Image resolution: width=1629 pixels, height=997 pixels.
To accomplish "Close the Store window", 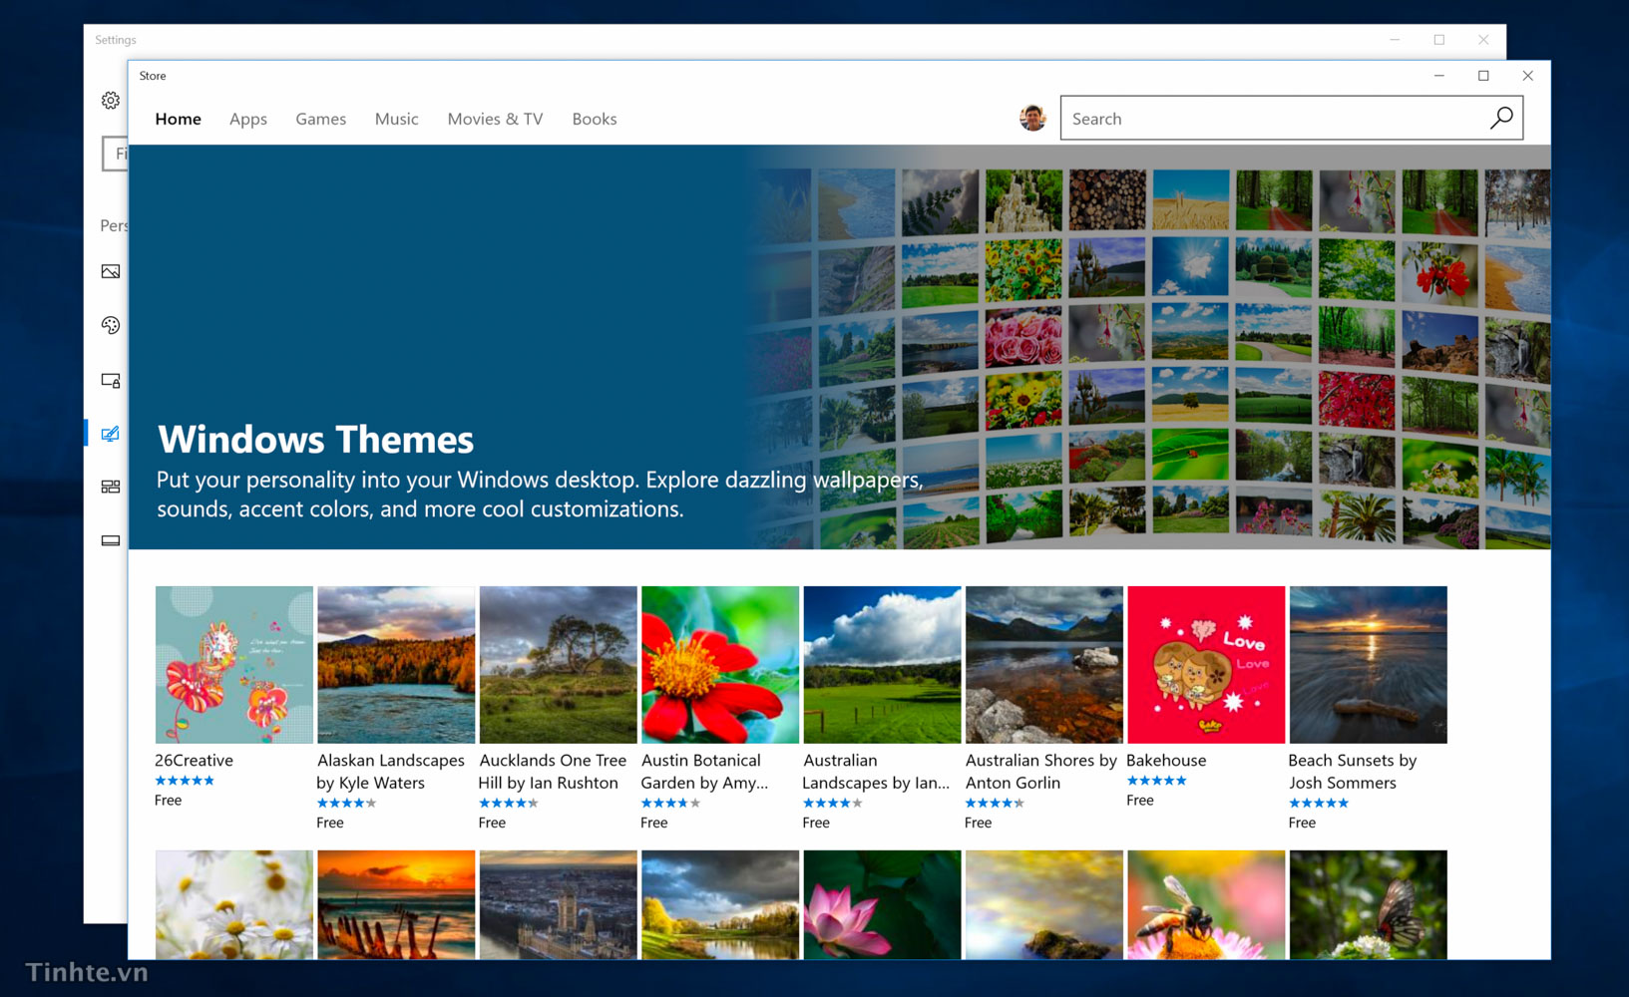I will coord(1527,76).
